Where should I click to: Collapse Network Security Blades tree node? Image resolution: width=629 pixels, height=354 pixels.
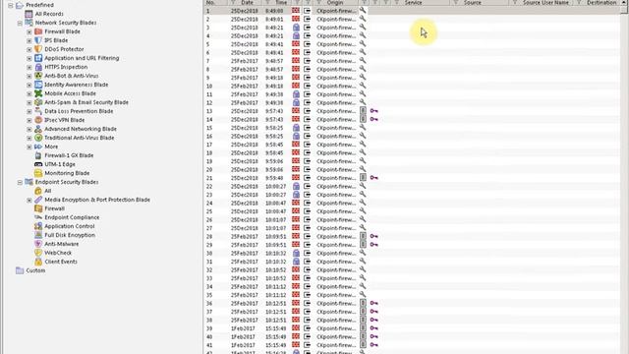coord(20,23)
